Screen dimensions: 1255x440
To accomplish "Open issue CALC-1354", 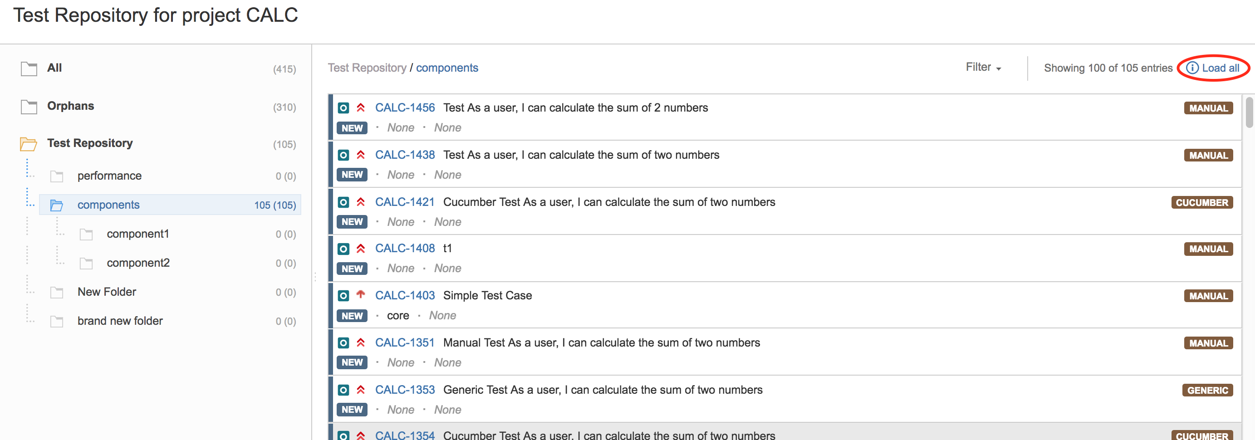I will 405,435.
